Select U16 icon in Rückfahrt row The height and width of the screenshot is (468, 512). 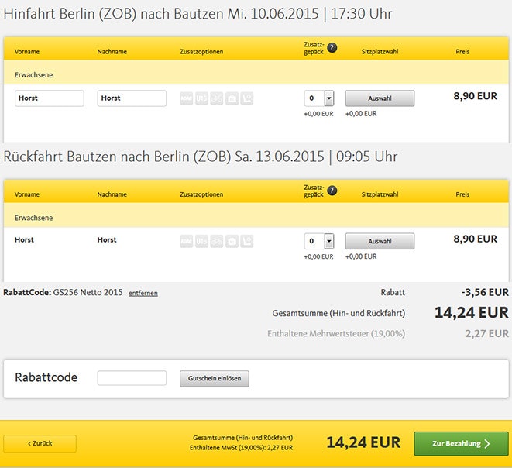[201, 241]
